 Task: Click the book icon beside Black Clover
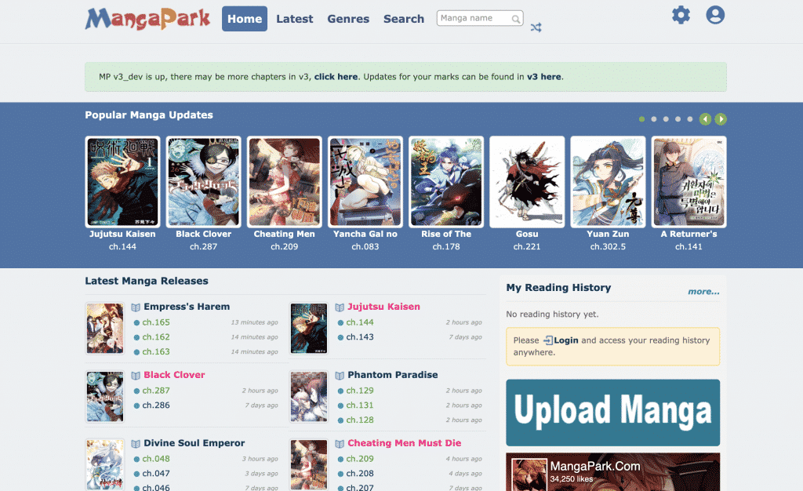(x=135, y=375)
